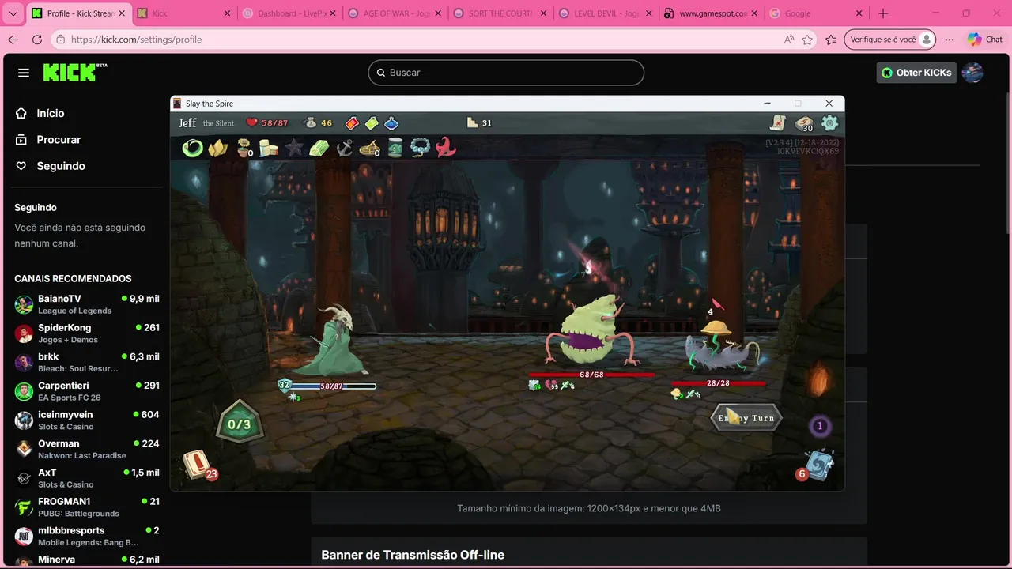Click the red heart health icon
This screenshot has height=569, width=1012.
[x=251, y=122]
